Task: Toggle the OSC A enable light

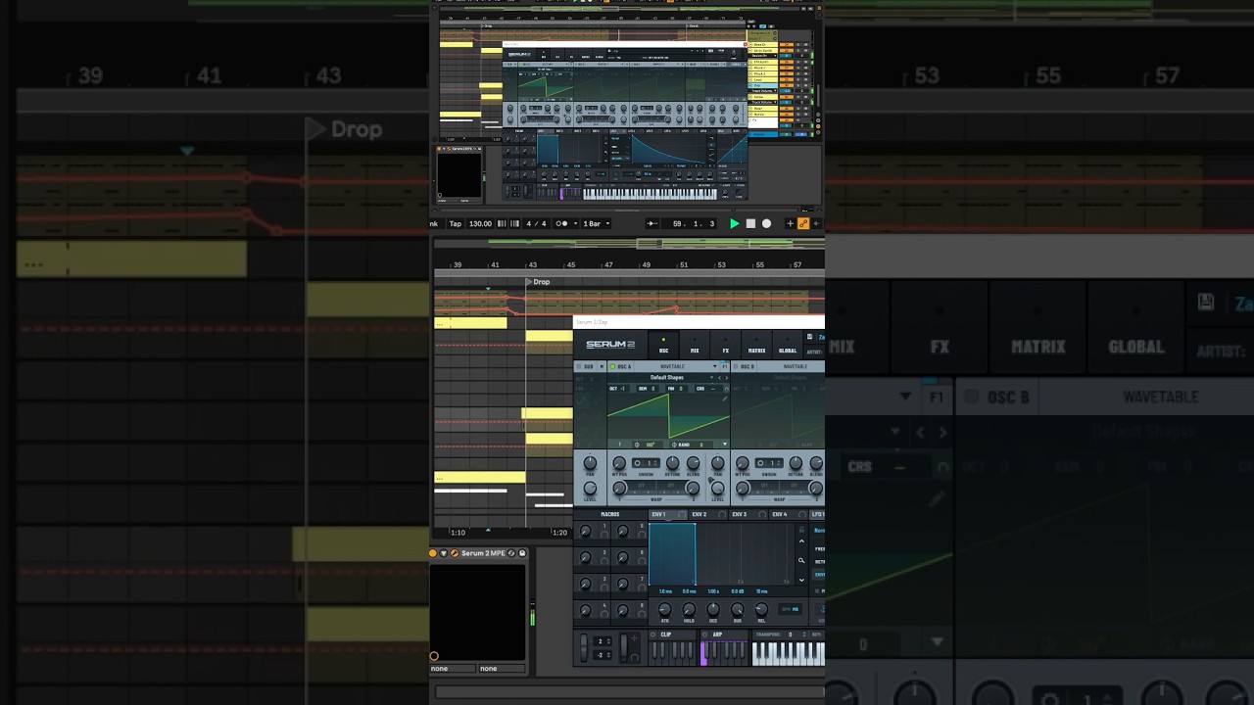Action: point(612,366)
